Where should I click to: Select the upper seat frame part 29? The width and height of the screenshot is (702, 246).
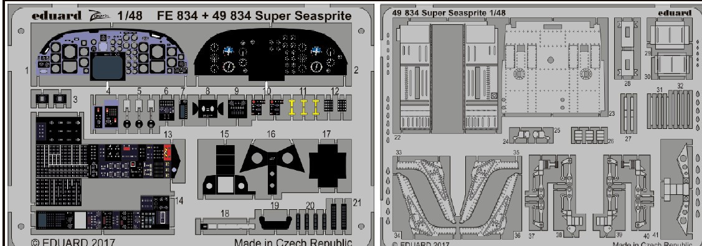pos(670,35)
